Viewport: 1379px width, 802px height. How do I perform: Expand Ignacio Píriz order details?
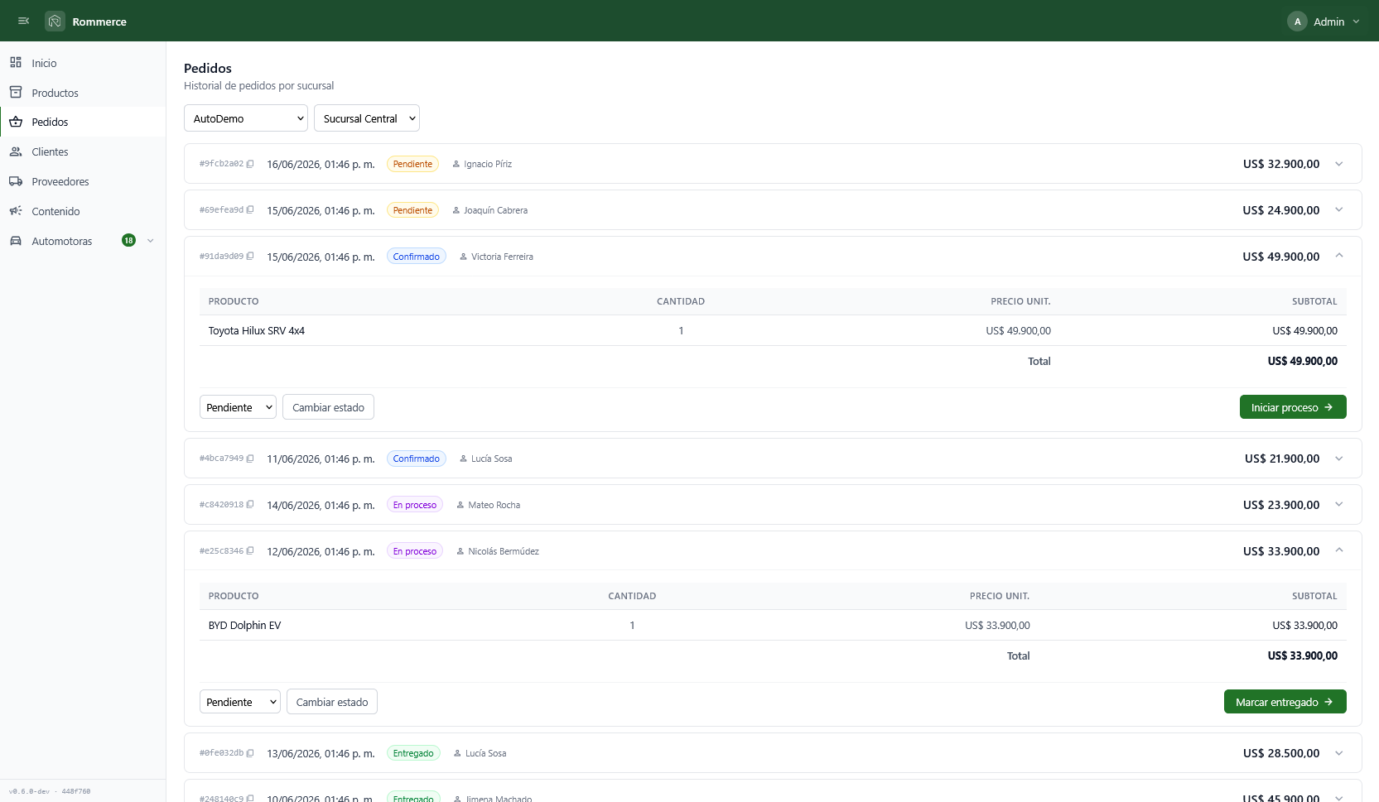pyautogui.click(x=1338, y=164)
